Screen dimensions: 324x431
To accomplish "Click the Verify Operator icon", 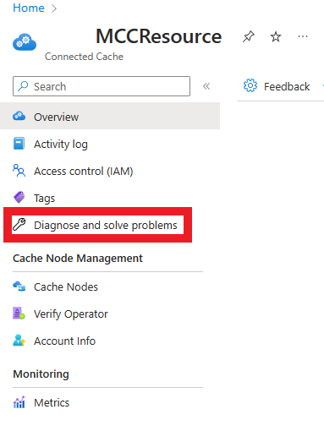I will [x=19, y=314].
